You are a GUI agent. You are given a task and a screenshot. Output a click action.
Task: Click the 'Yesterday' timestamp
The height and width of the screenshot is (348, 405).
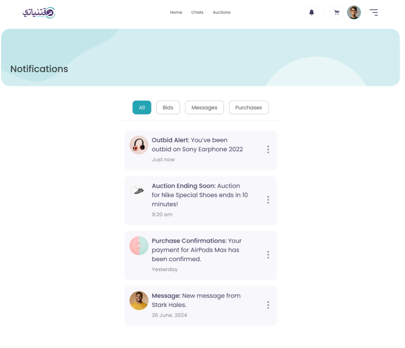coord(165,269)
